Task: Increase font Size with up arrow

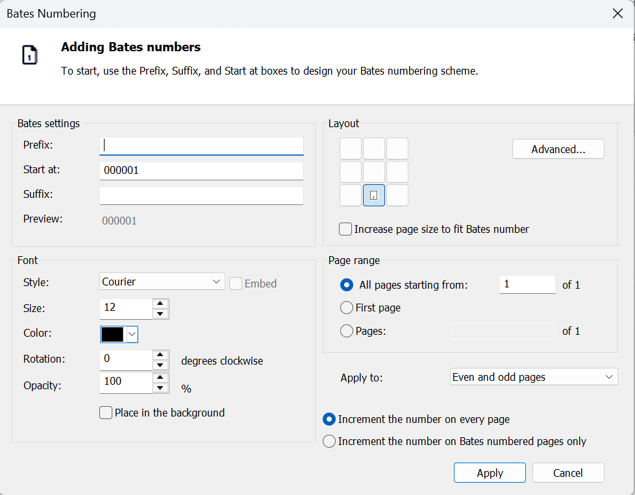Action: 160,304
